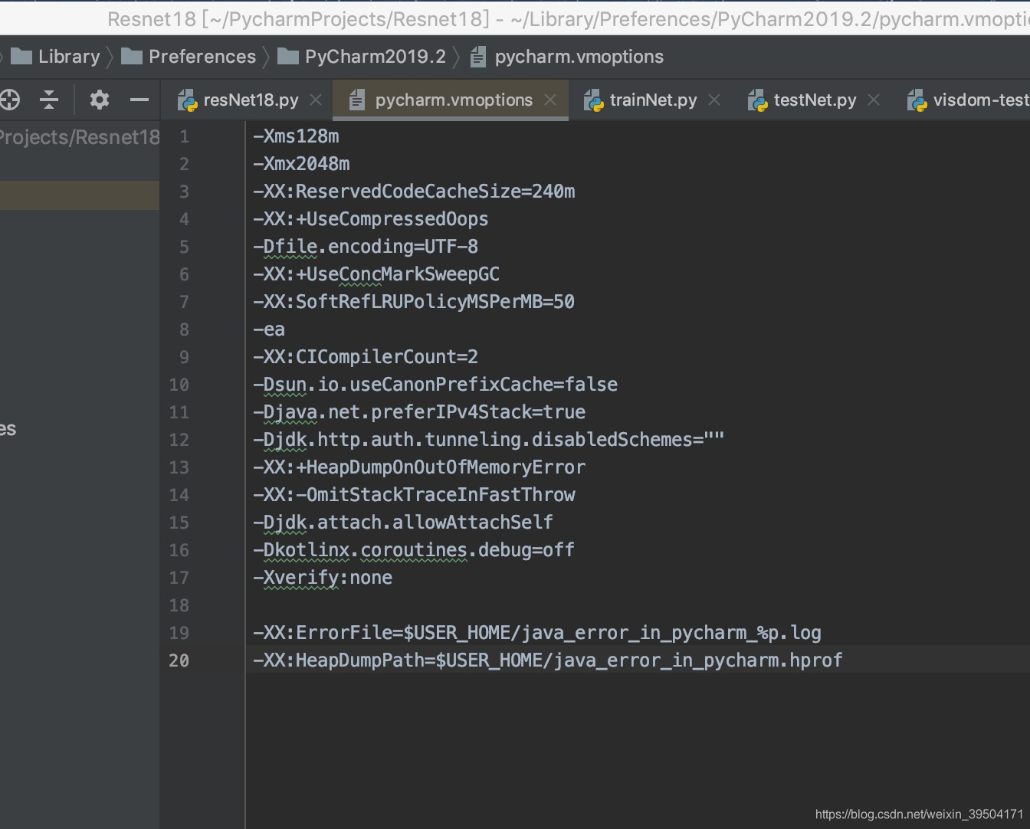Click the Select Opened File crosshair icon

(x=8, y=100)
